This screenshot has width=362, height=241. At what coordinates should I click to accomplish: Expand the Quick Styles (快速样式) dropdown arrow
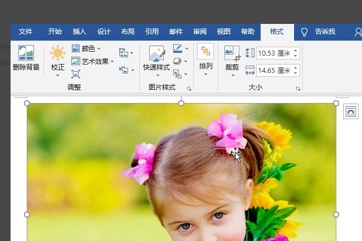pos(158,75)
